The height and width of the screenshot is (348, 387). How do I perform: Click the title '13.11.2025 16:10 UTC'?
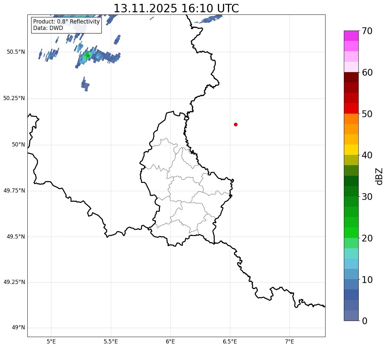[176, 8]
